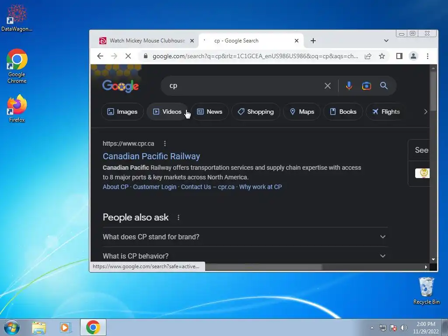Open People also ask options menu

(x=178, y=217)
